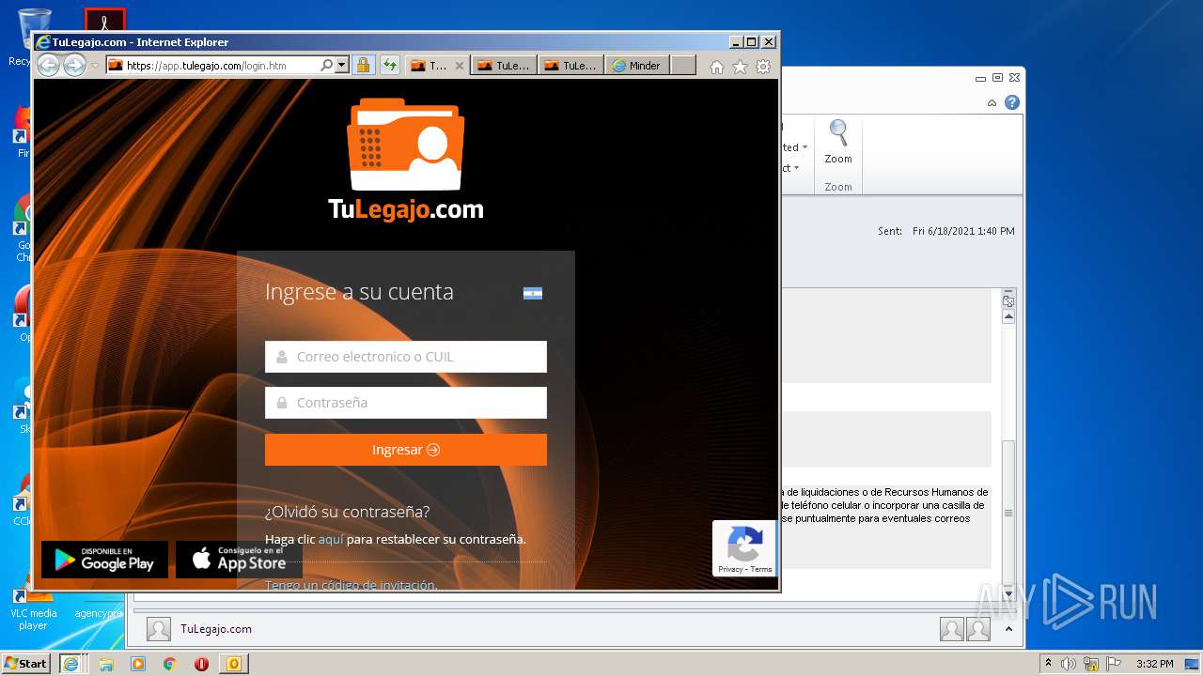Open the IE Favorites star
This screenshot has width=1203, height=676.
[x=740, y=67]
